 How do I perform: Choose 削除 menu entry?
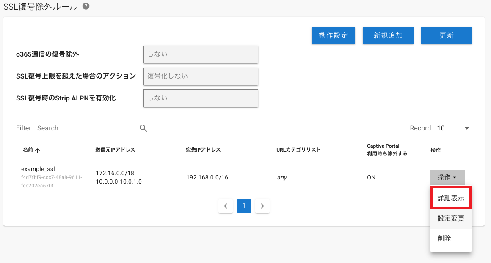click(x=451, y=239)
